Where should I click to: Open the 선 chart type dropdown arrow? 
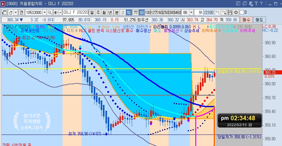[16, 12]
